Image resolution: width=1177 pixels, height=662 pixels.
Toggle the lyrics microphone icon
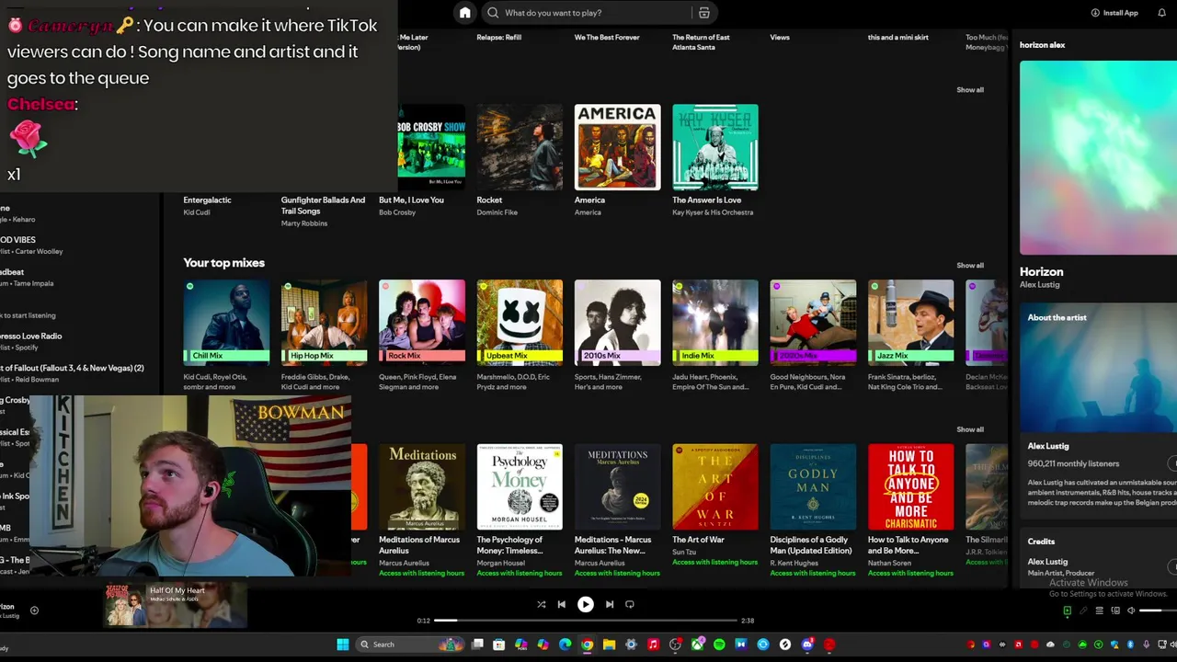click(x=1083, y=611)
